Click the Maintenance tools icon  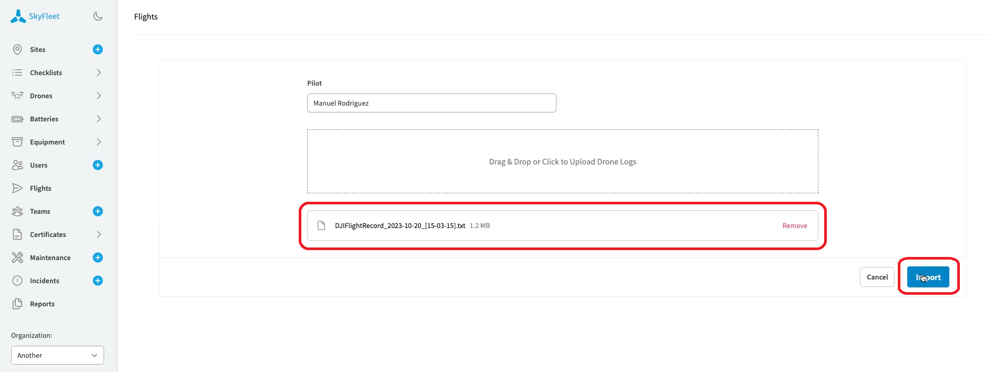pos(17,257)
